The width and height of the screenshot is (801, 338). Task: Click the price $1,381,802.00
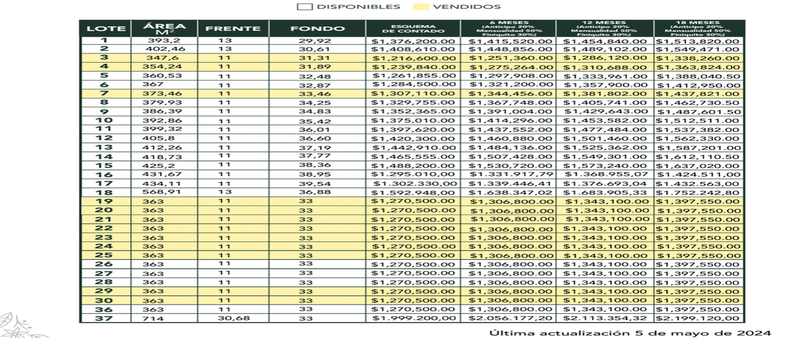pyautogui.click(x=605, y=93)
